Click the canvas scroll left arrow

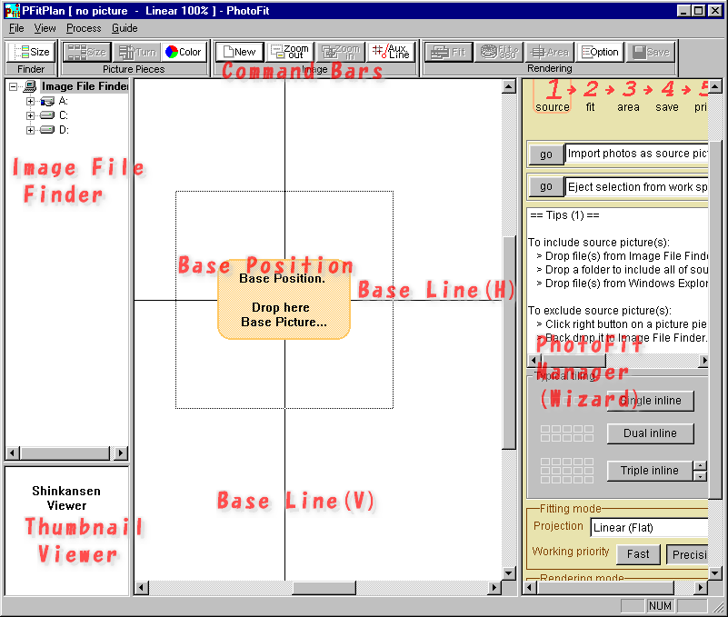pyautogui.click(x=141, y=588)
